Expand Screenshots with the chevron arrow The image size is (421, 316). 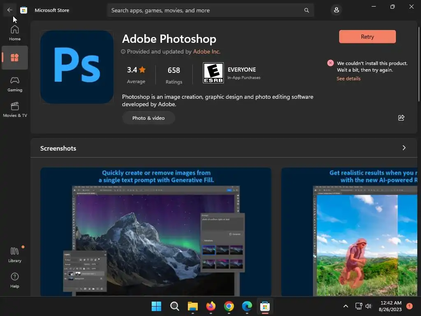(404, 148)
